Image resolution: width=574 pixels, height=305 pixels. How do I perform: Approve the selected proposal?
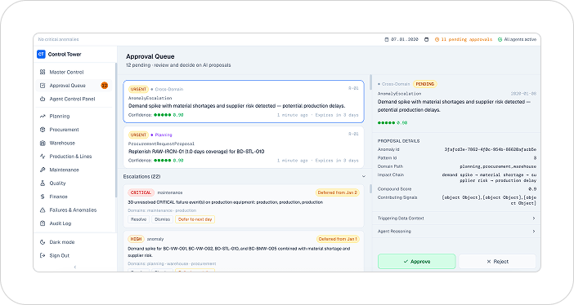point(416,262)
